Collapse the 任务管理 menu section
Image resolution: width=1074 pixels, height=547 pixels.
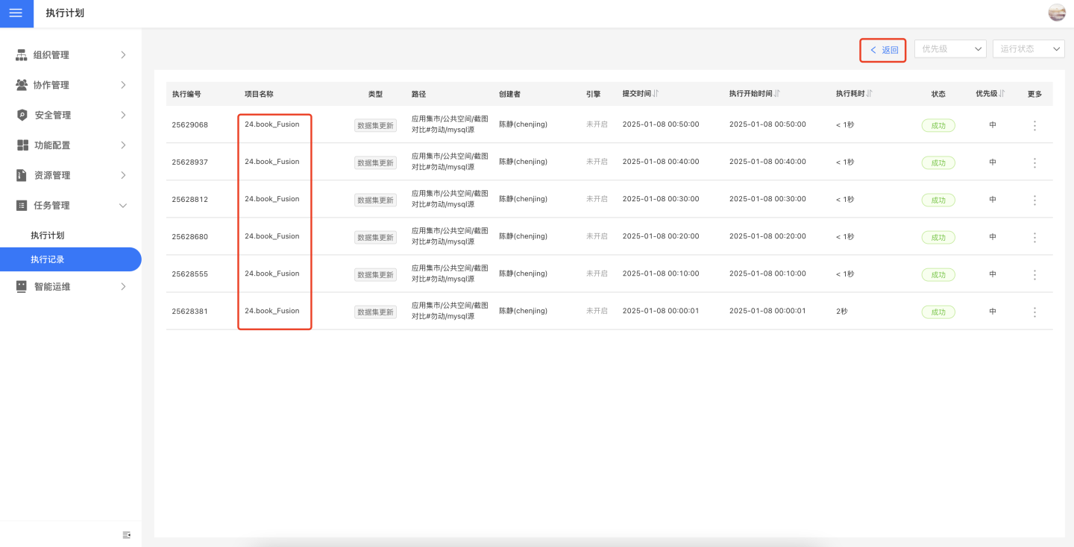pos(123,206)
